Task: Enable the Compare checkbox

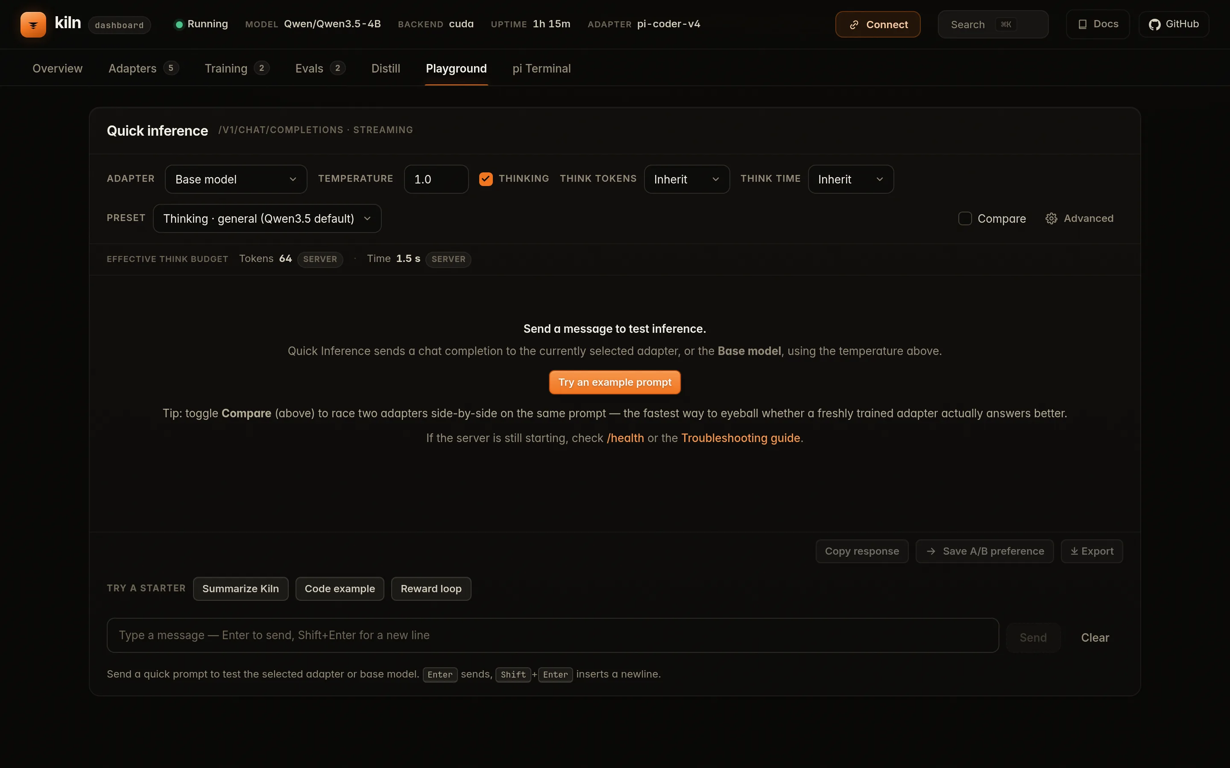Action: (x=965, y=218)
